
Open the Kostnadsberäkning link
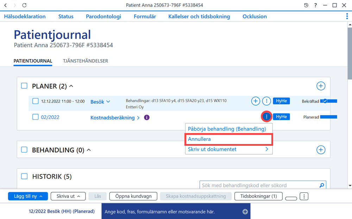[113, 118]
